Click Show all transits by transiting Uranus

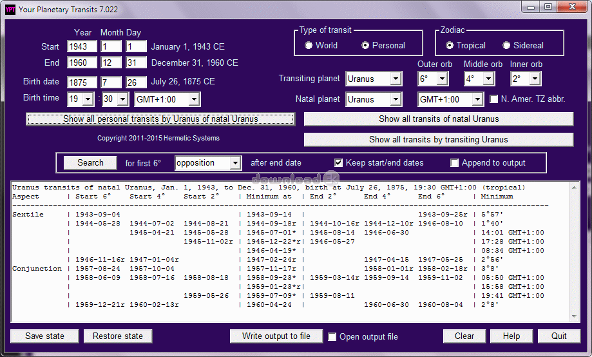pos(439,139)
